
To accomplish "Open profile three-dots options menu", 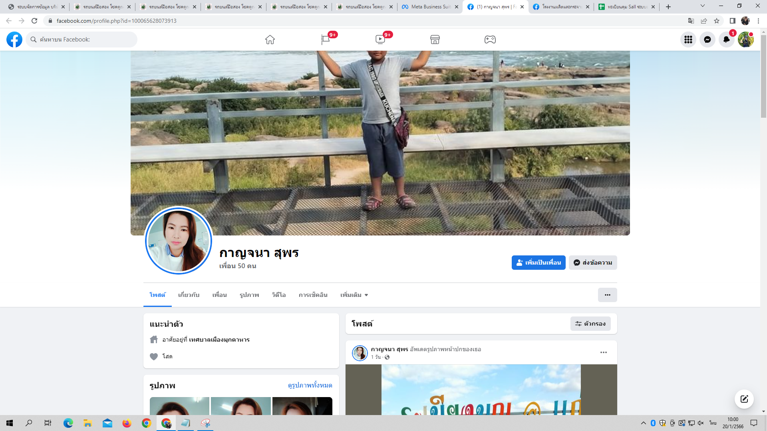I will pos(607,295).
